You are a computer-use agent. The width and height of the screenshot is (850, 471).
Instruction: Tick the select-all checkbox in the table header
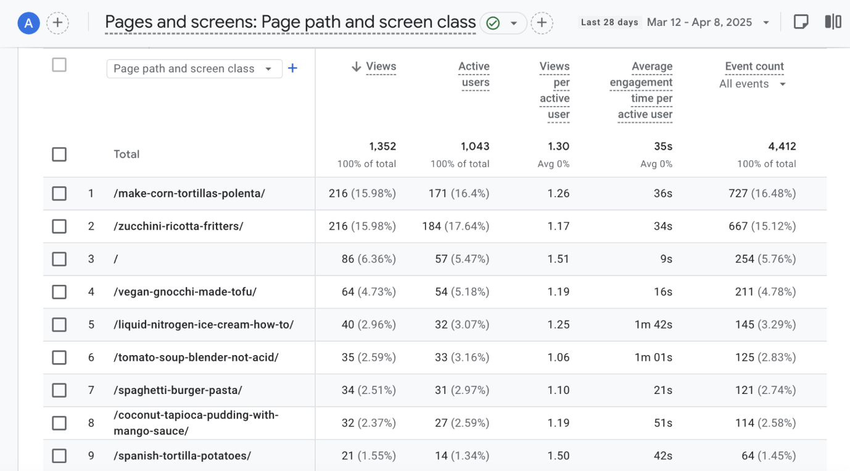coord(59,65)
